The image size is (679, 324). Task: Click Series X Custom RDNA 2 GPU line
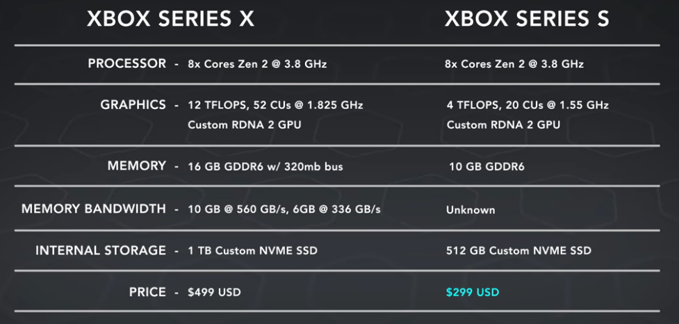click(x=244, y=124)
